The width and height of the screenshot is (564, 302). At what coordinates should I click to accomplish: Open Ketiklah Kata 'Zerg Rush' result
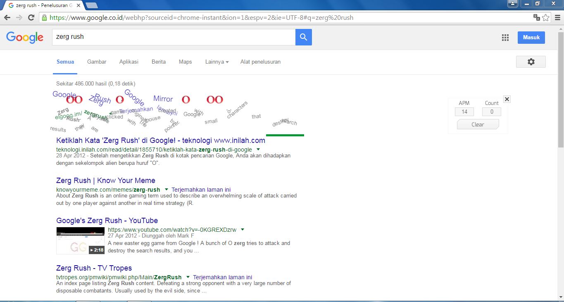[x=161, y=140]
